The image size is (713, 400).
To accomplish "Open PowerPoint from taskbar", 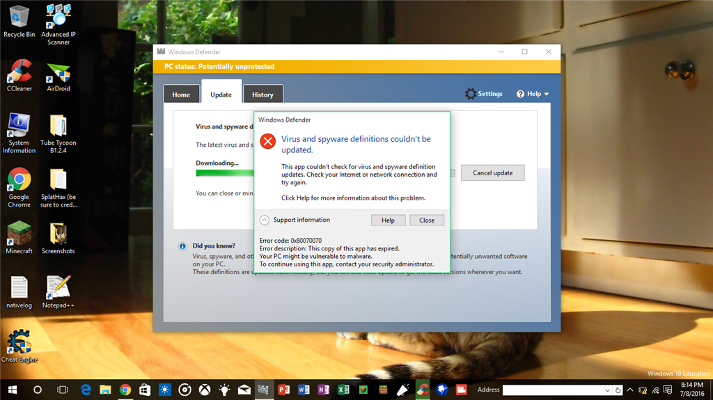I will [x=284, y=390].
